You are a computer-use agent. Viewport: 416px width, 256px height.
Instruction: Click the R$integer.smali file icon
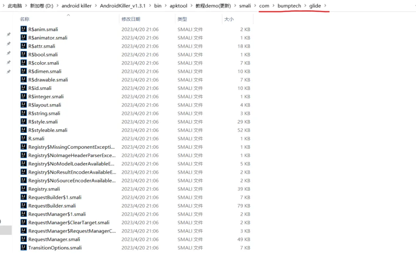pyautogui.click(x=23, y=96)
